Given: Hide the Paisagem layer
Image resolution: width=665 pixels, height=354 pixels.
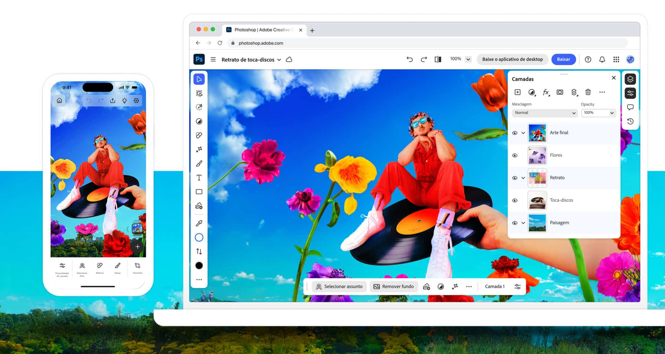Looking at the screenshot, I should [x=515, y=223].
